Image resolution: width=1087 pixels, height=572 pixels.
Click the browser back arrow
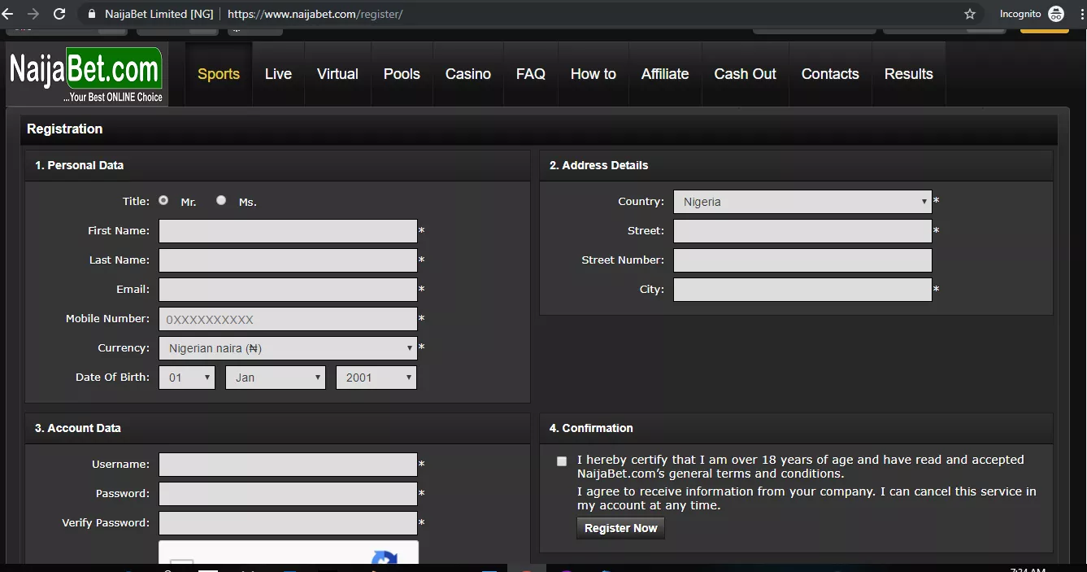(x=8, y=14)
